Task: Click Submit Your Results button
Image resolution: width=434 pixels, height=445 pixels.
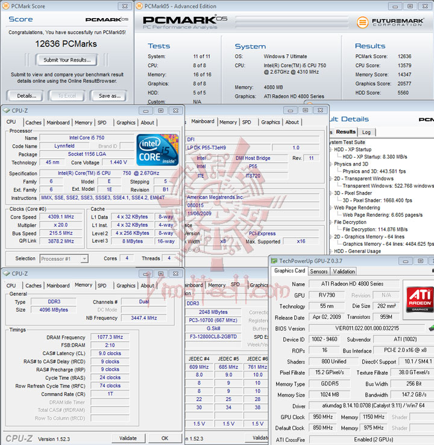Action: click(67, 60)
